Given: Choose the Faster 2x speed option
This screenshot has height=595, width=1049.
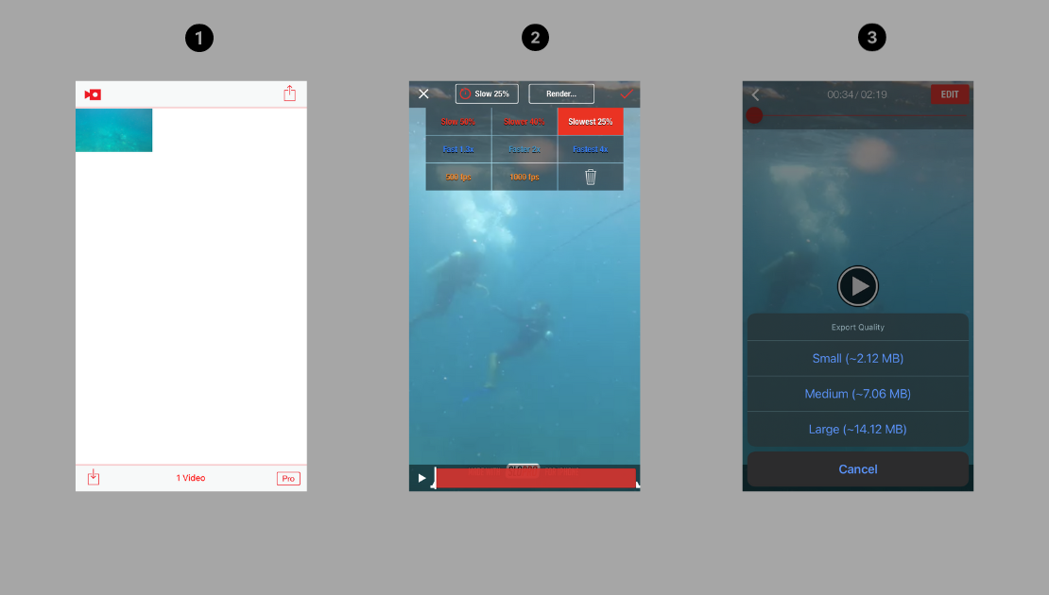Looking at the screenshot, I should coord(524,149).
